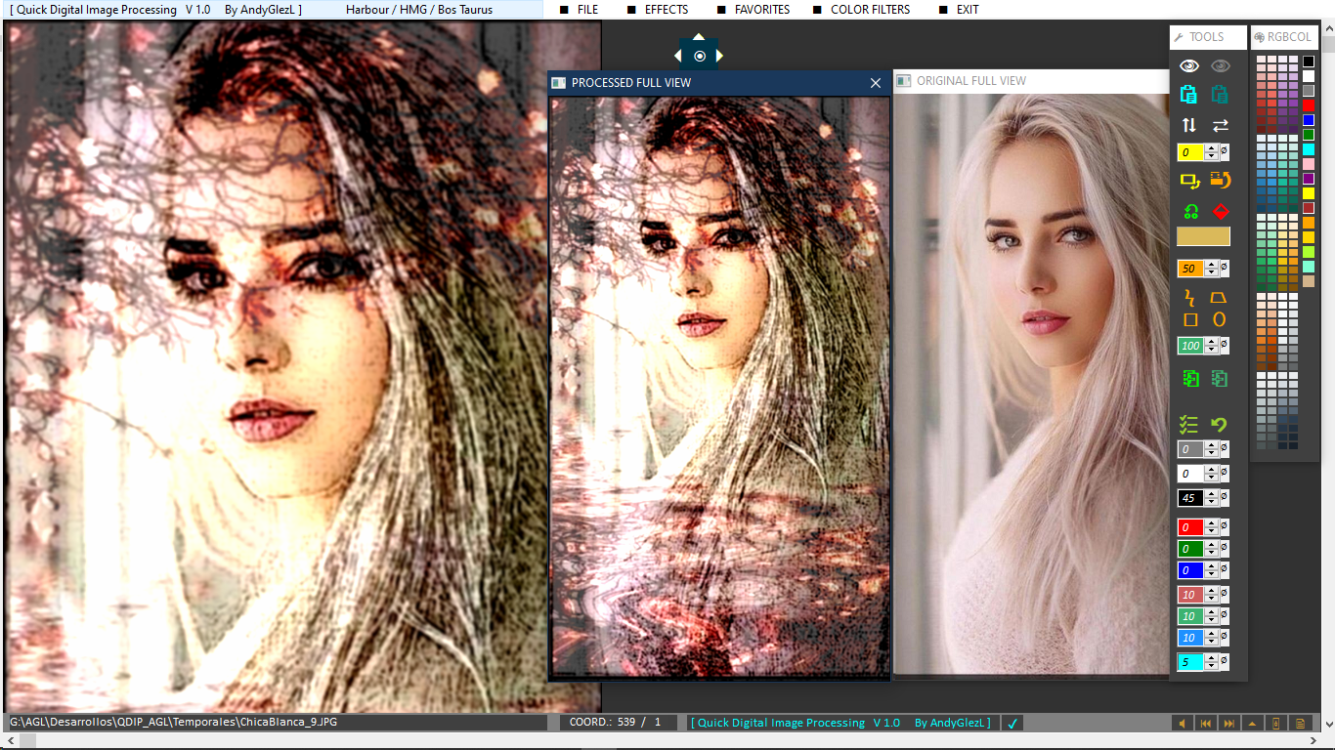Click the green undo arrow icon
Viewport: 1335px width, 750px height.
(x=1219, y=425)
